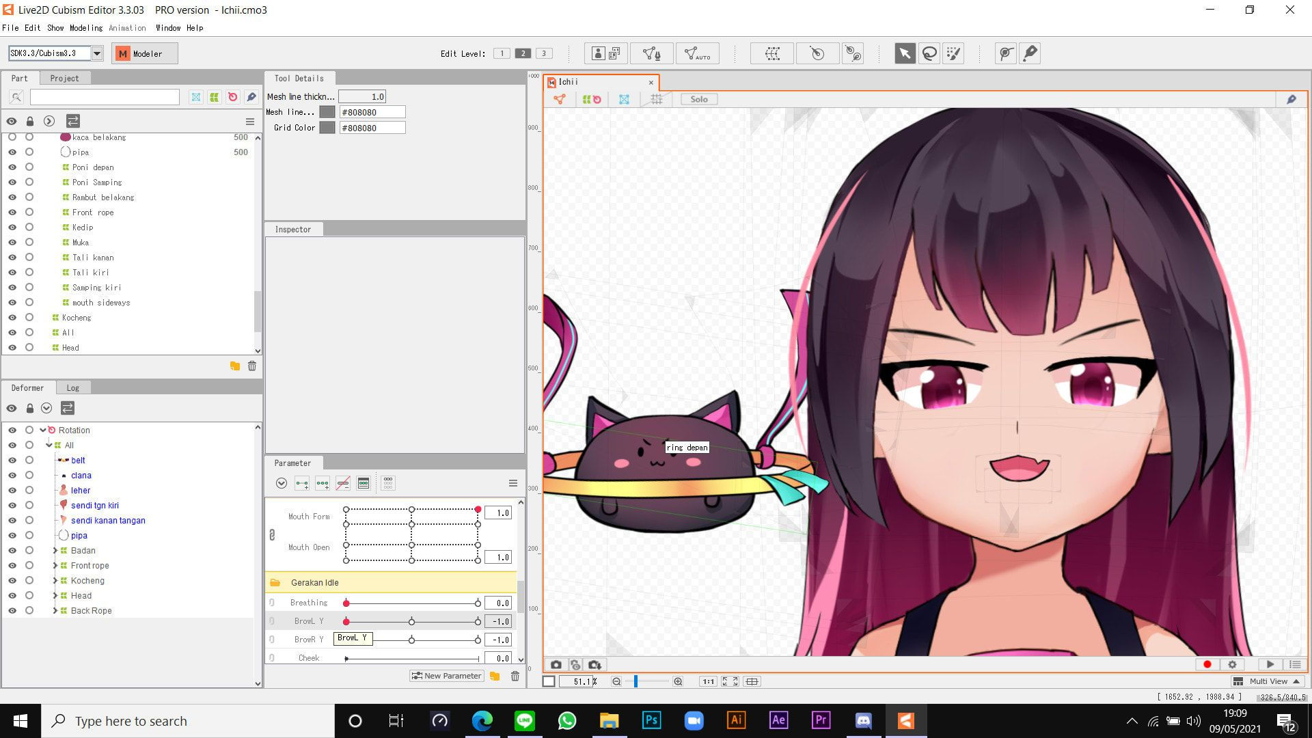Select edit level 1
Viewport: 1312px width, 738px height.
click(x=502, y=53)
